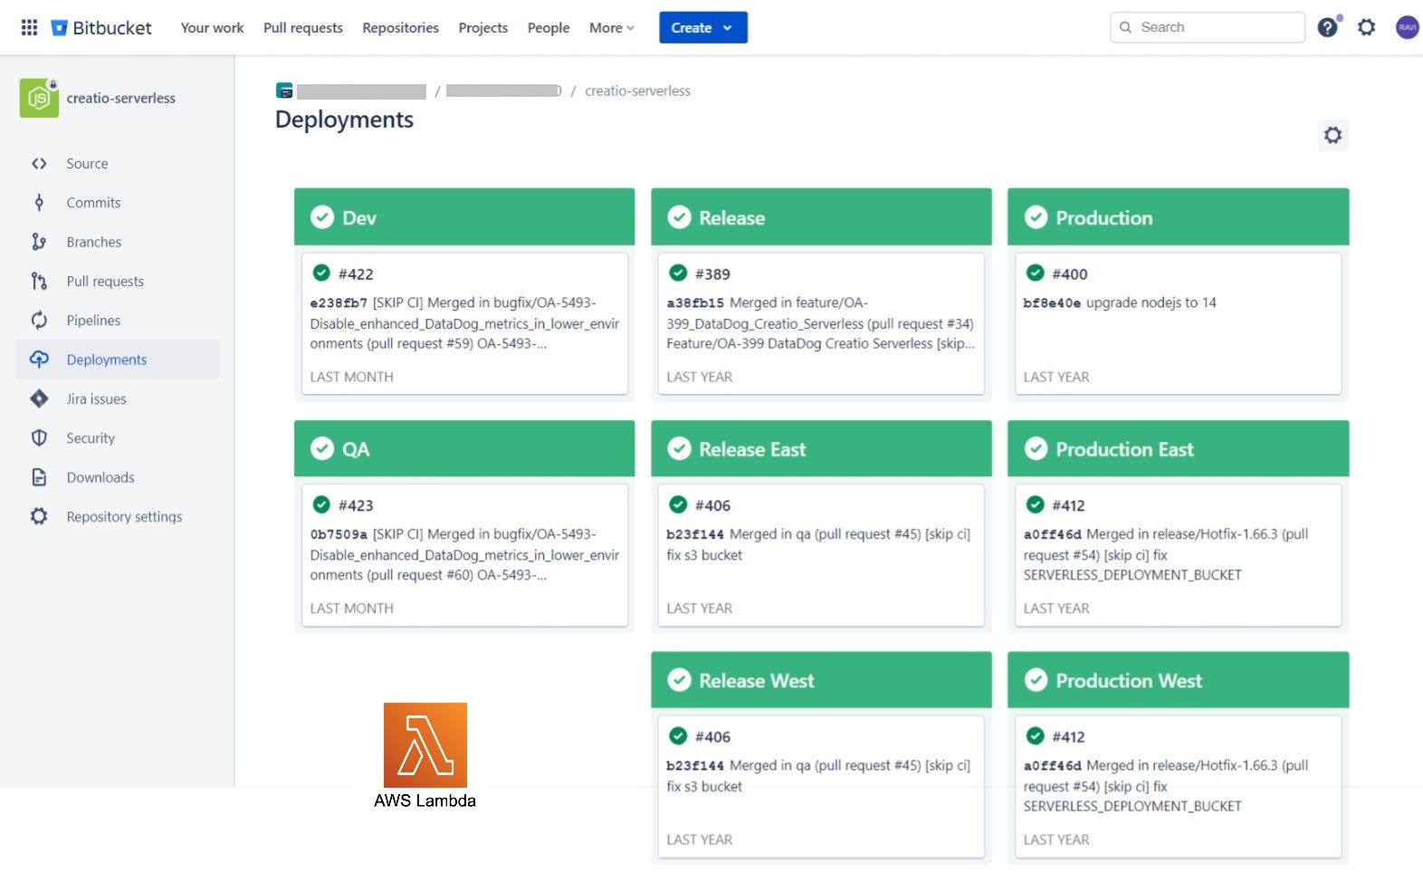Go to Pipelines in sidebar
Viewport: 1423px width, 882px height.
coord(93,321)
